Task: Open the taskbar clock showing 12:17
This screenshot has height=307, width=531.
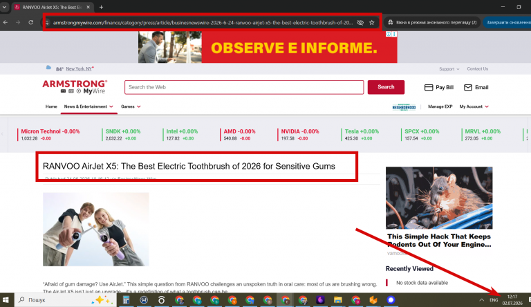Action: pyautogui.click(x=512, y=300)
